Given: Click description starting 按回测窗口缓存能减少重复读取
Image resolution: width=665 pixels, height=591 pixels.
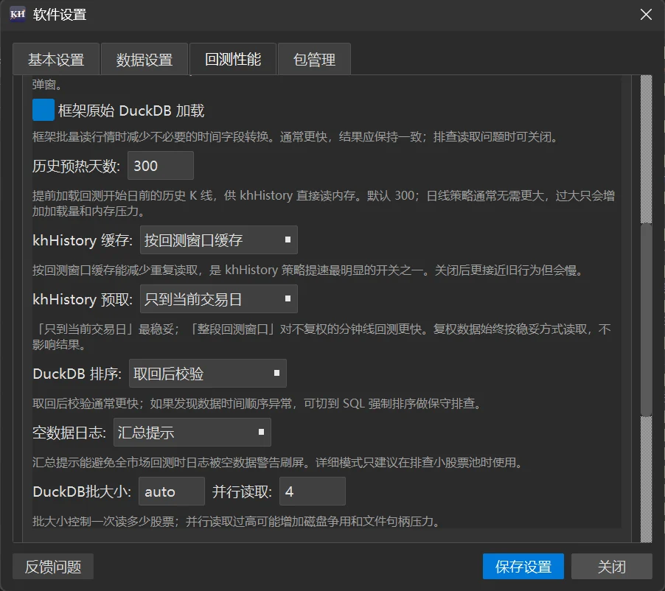Looking at the screenshot, I should 309,270.
